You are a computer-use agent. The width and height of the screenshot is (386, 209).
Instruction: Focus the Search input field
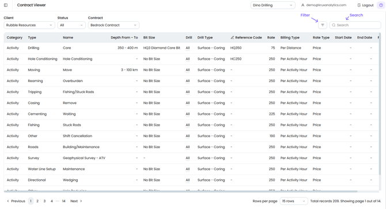tap(355, 25)
